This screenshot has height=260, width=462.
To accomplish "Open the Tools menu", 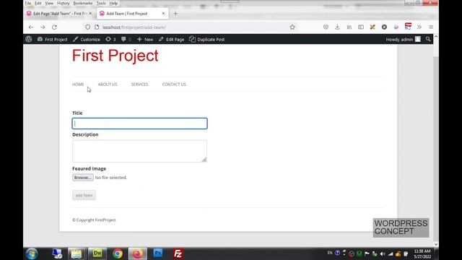I will tap(101, 3).
